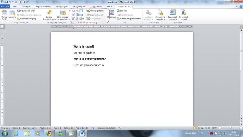Expand the legacy tools dropdown
This screenshot has height=137, width=243.
pos(82,19)
